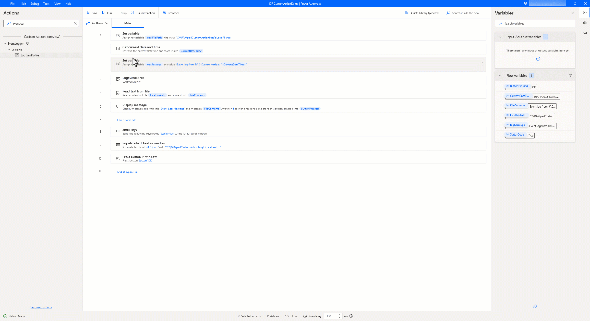Activate Search inside the flow
590x321 pixels.
(463, 13)
